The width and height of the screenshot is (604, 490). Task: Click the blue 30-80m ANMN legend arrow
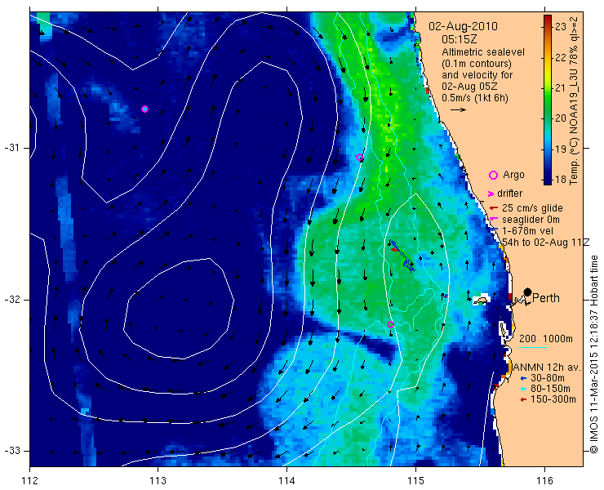[522, 378]
